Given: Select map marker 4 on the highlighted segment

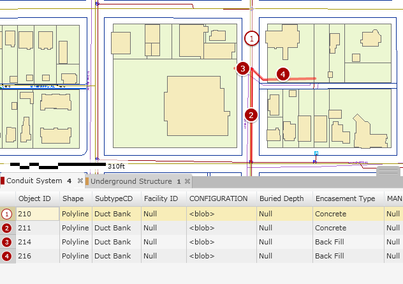Looking at the screenshot, I should point(284,74).
